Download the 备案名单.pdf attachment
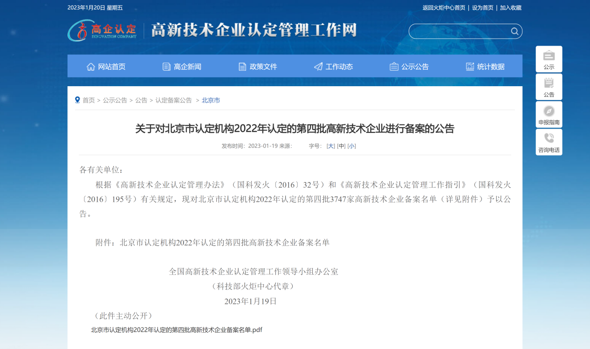590x349 pixels. point(176,330)
